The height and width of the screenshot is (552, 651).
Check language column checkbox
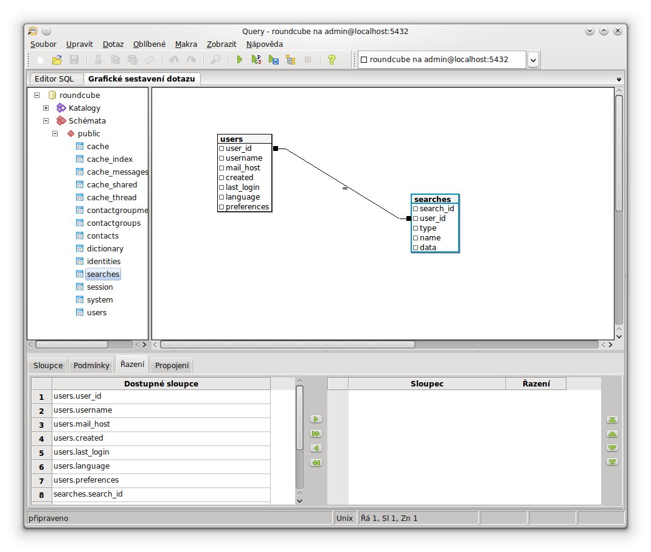221,197
